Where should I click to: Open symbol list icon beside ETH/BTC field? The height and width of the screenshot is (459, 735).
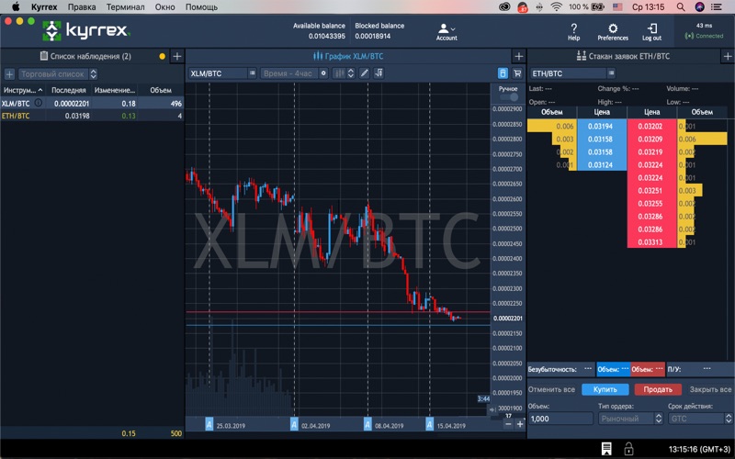pos(611,73)
